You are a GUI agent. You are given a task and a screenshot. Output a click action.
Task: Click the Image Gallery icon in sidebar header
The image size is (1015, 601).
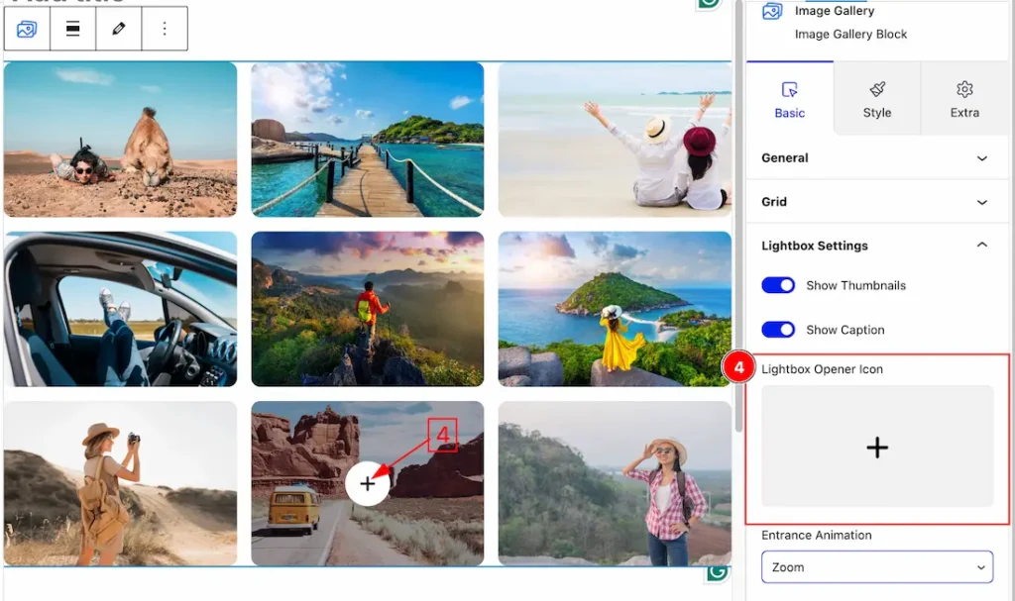(x=771, y=11)
